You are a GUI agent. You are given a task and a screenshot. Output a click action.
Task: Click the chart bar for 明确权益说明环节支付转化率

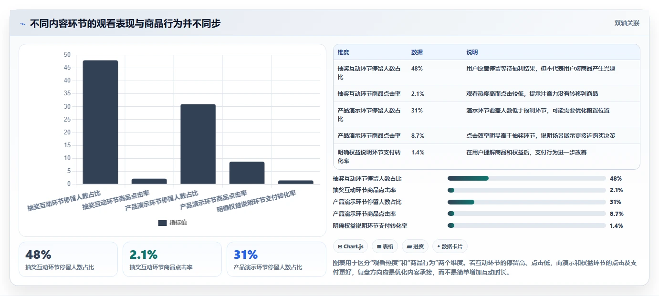click(x=296, y=182)
